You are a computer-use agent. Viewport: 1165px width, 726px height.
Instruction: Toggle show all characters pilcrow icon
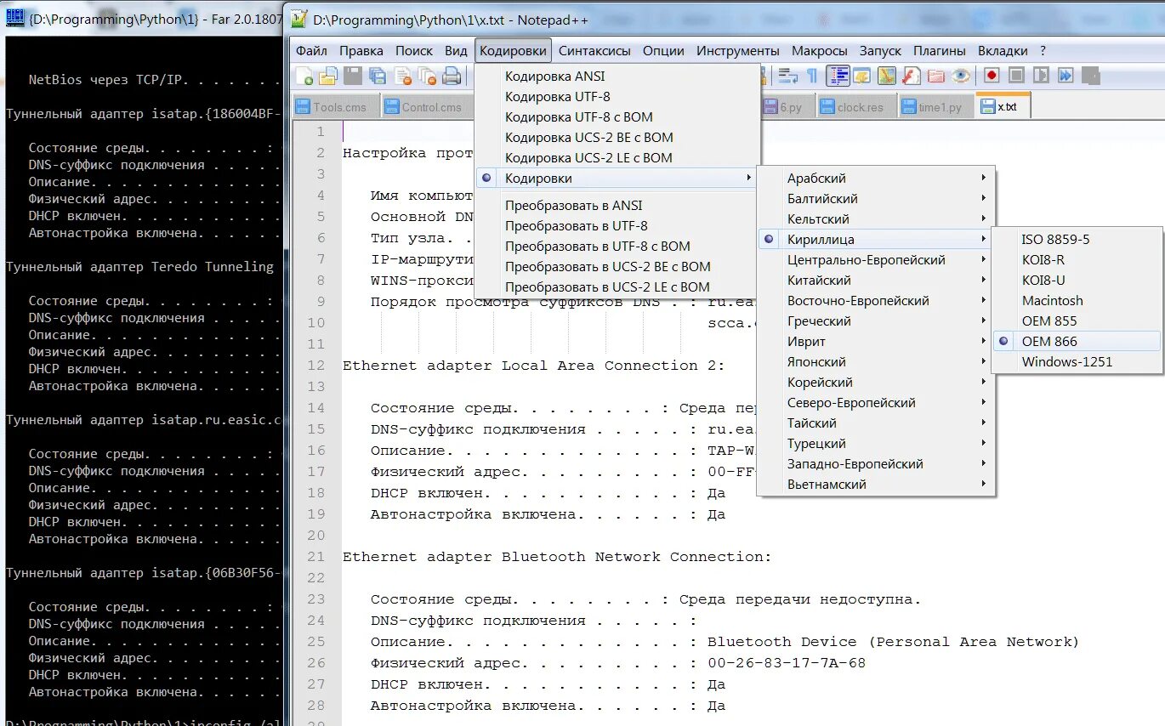(812, 76)
